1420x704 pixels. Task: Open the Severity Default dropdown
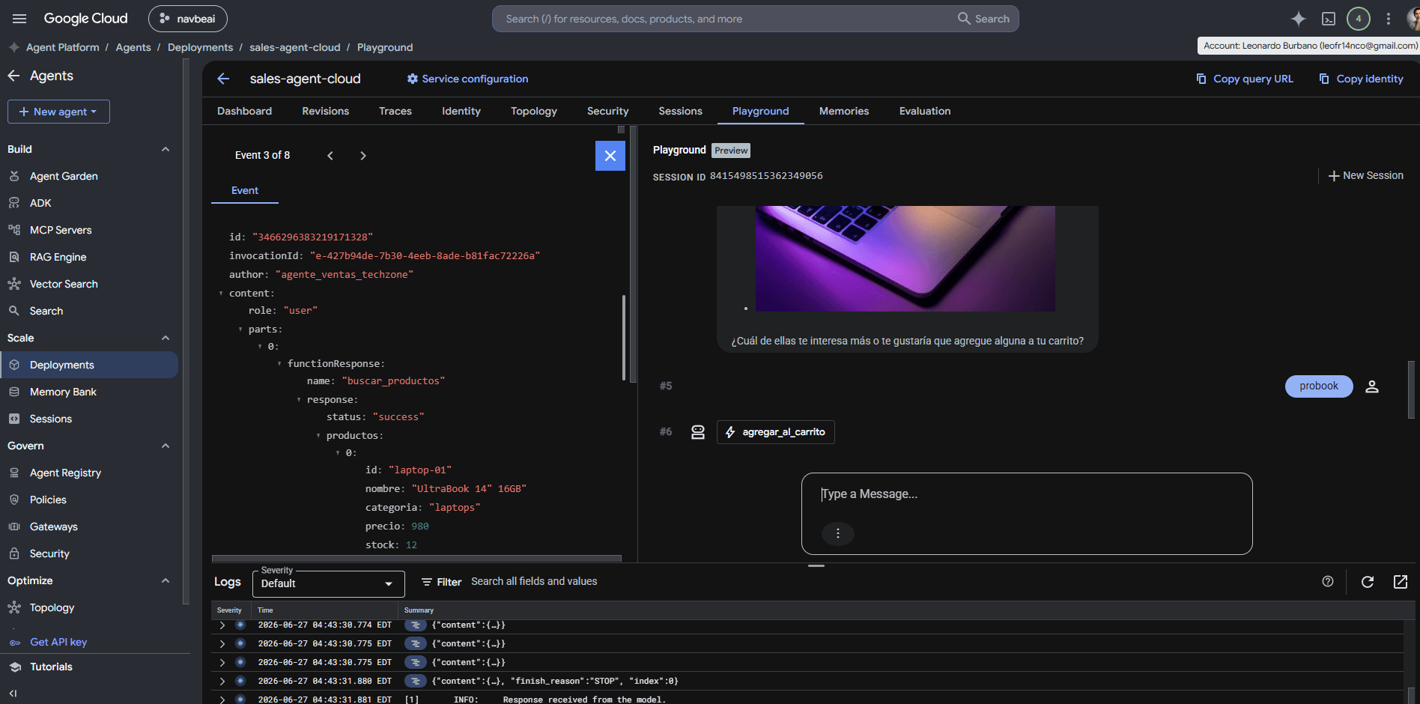pyautogui.click(x=329, y=583)
